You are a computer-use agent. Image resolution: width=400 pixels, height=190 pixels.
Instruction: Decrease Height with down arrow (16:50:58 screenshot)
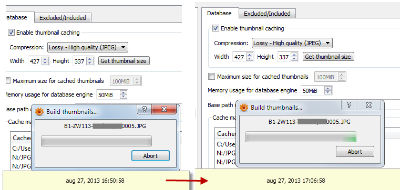point(90,63)
